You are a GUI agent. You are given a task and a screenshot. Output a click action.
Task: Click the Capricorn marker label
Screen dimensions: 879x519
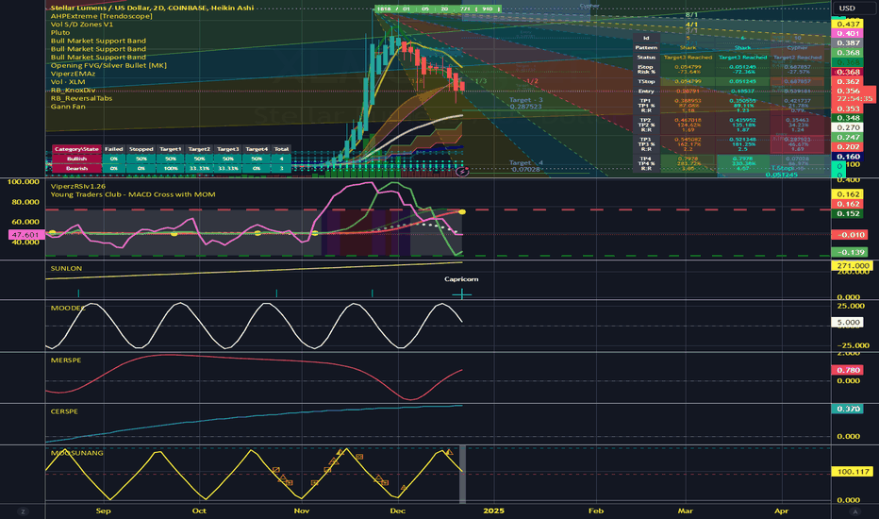click(x=461, y=279)
